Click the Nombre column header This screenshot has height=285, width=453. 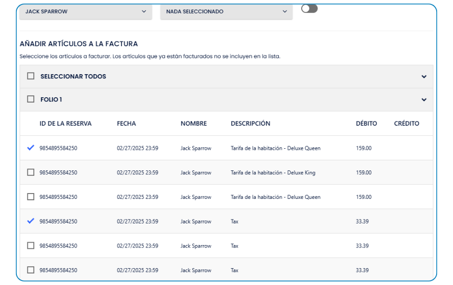[194, 124]
